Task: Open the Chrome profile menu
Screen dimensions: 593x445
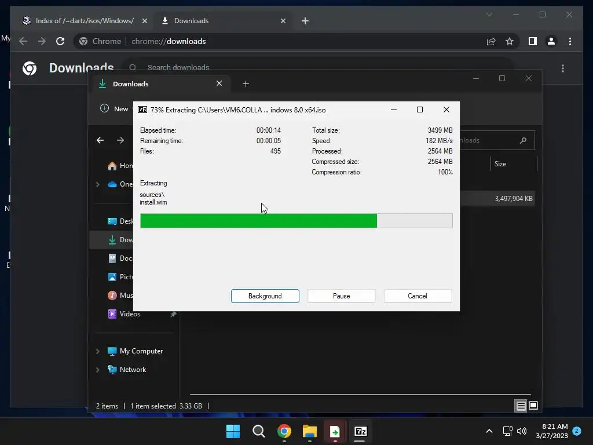Action: pyautogui.click(x=551, y=41)
